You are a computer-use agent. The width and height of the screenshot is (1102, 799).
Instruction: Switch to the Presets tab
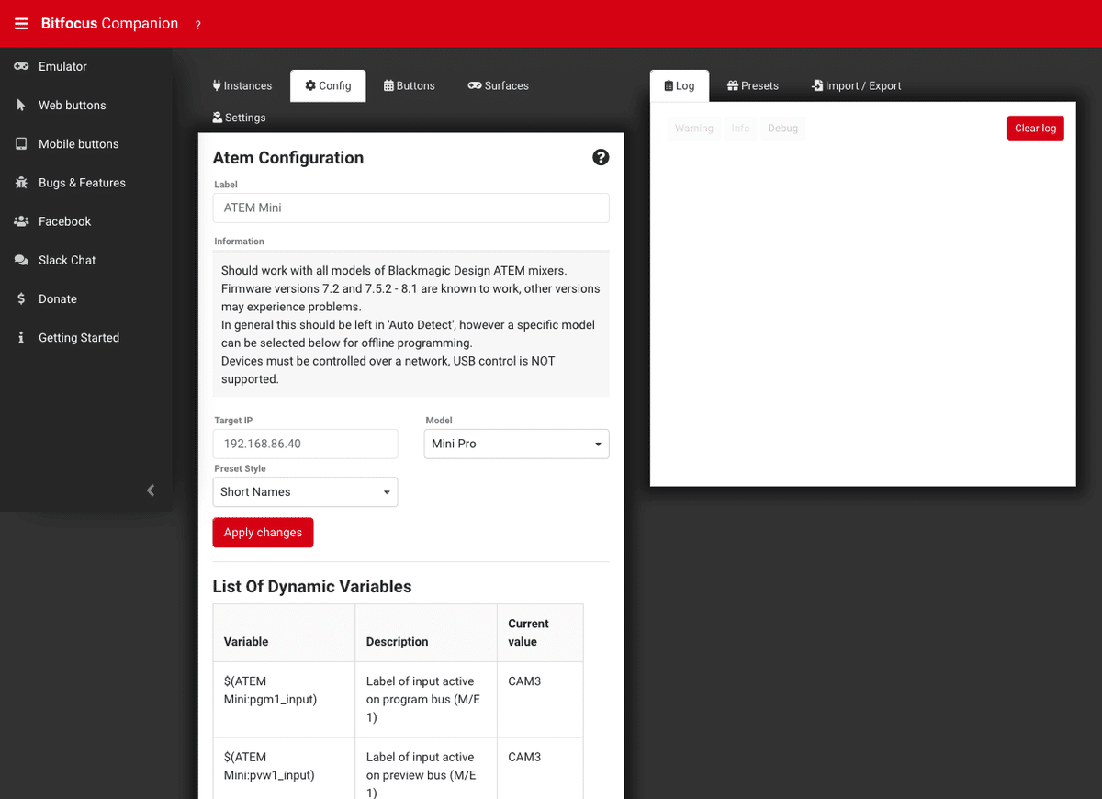[753, 85]
